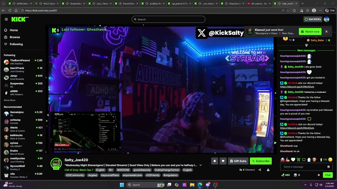Open Jerqo channel avatar

pos(6,77)
